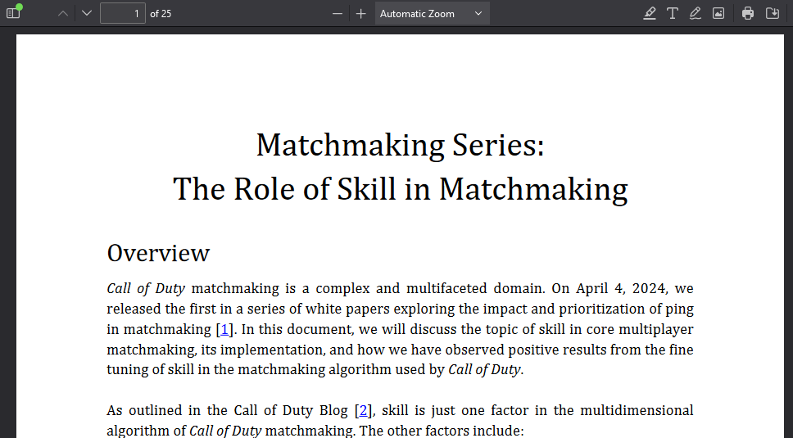The width and height of the screenshot is (793, 438).
Task: Go to the next page
Action: (x=87, y=13)
